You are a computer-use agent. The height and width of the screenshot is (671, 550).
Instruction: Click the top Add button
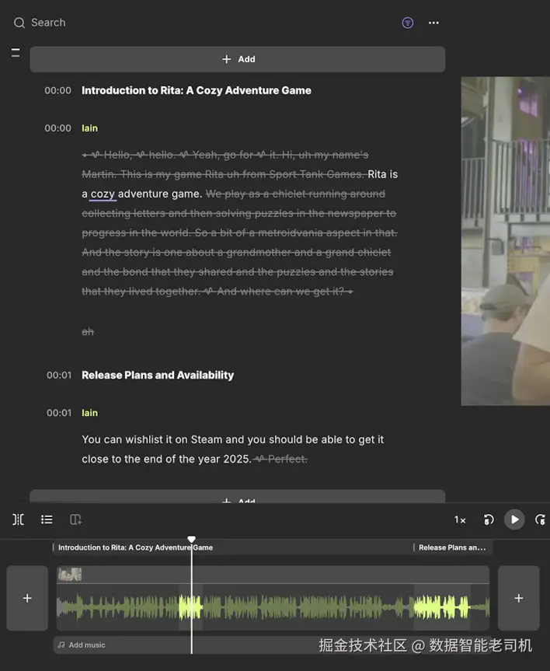238,59
